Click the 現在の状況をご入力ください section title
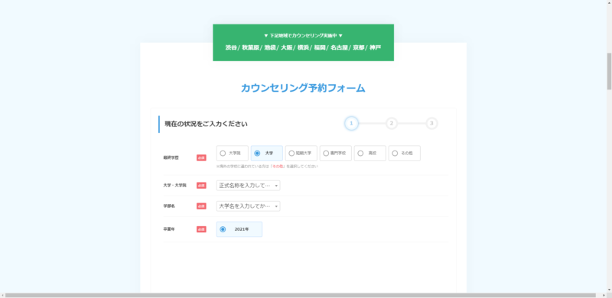The width and height of the screenshot is (612, 298). (206, 124)
